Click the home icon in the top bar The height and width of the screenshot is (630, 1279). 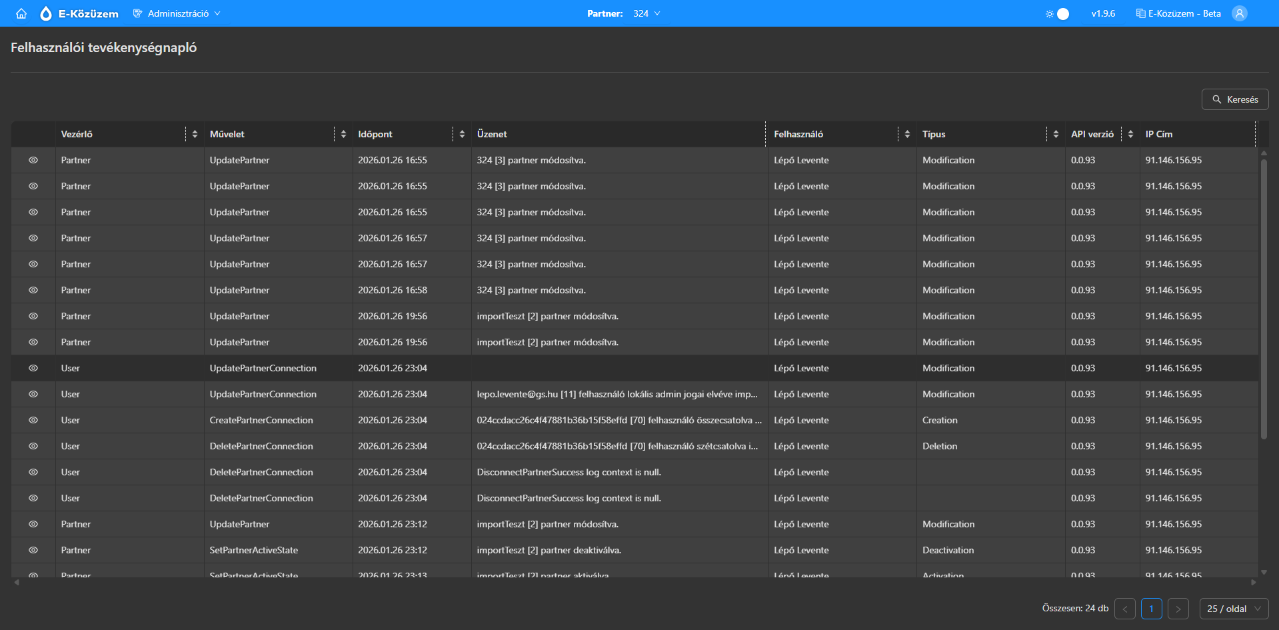[x=21, y=13]
